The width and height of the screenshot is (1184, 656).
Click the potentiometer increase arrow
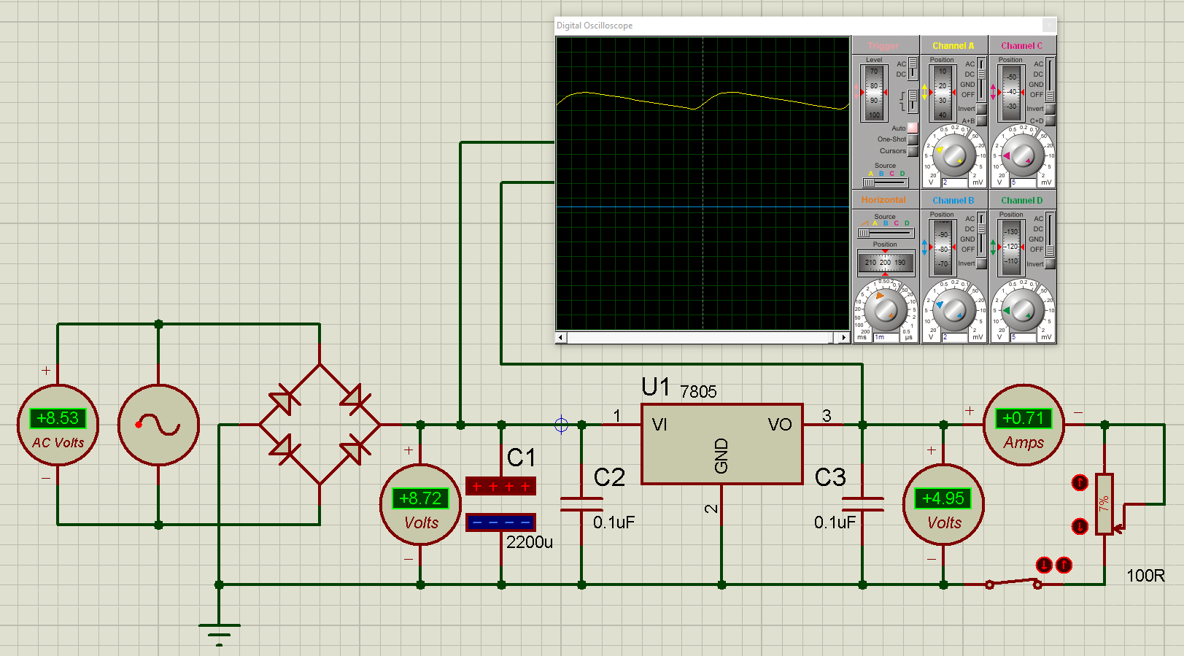click(x=1080, y=482)
